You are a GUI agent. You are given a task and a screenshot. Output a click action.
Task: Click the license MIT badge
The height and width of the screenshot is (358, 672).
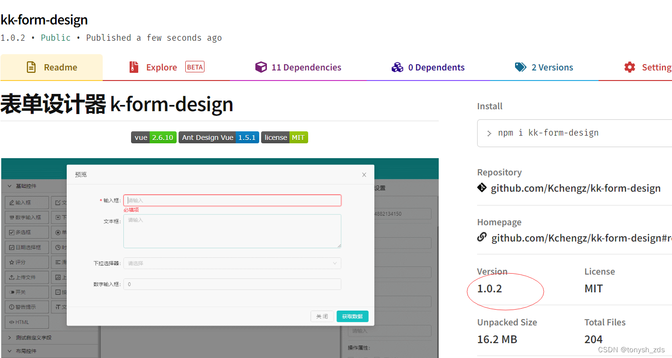[285, 138]
